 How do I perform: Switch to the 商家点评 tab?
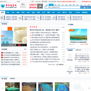[78, 50]
